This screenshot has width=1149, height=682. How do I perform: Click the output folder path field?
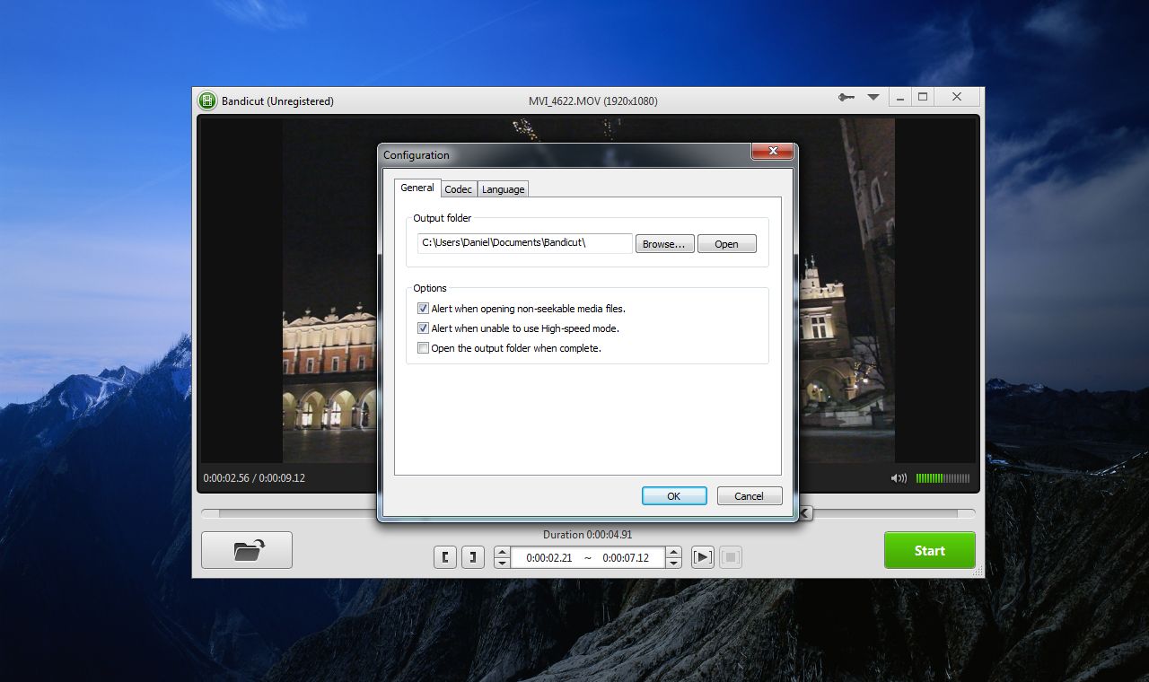tap(525, 243)
